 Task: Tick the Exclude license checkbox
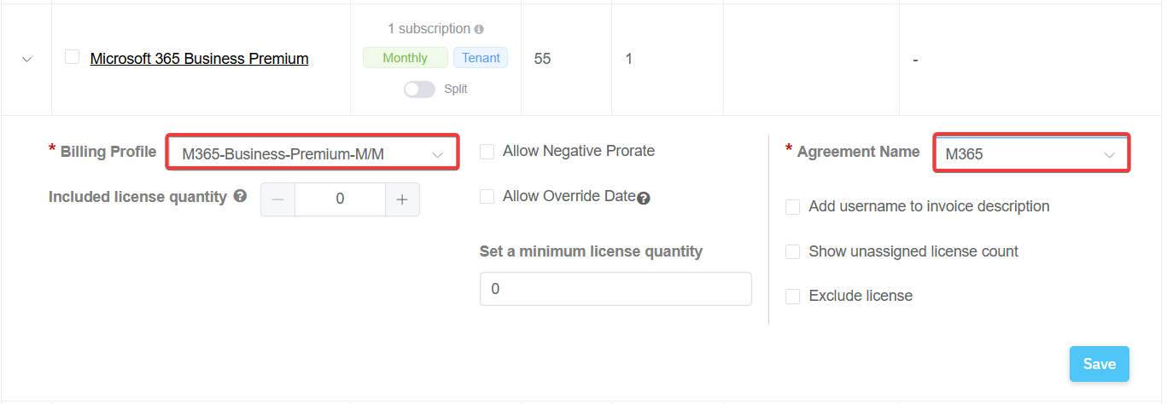tap(793, 297)
